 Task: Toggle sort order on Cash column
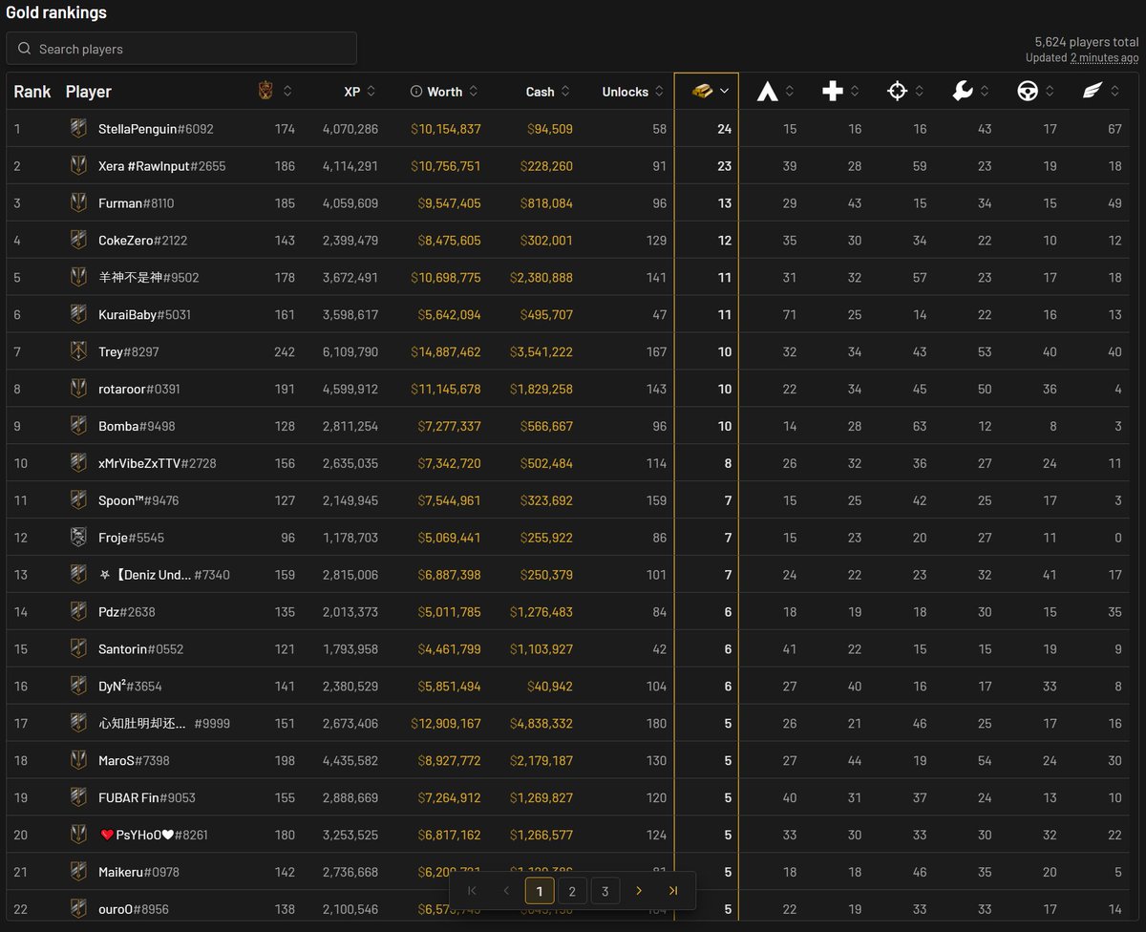pyautogui.click(x=565, y=92)
